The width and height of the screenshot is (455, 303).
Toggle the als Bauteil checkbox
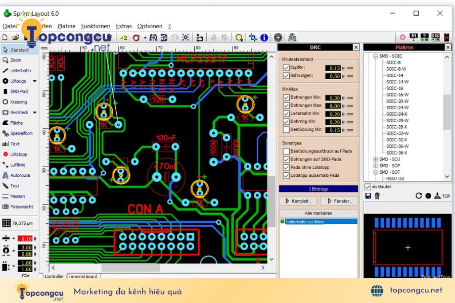368,187
